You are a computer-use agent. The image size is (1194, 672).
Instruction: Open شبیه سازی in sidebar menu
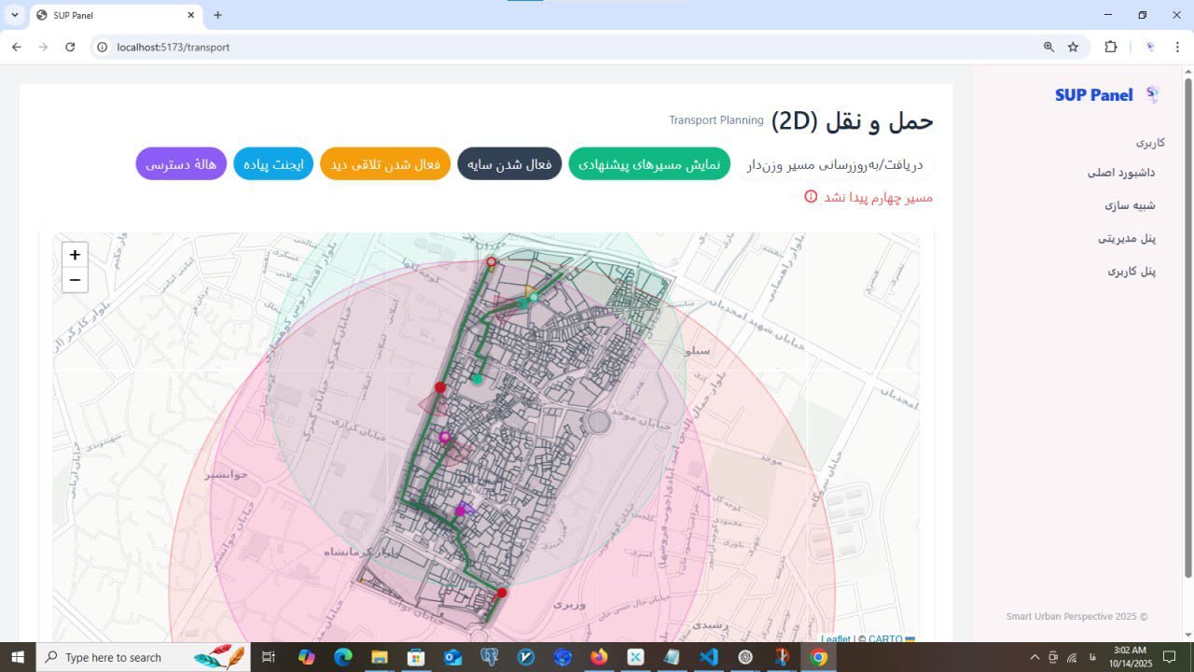(x=1131, y=205)
